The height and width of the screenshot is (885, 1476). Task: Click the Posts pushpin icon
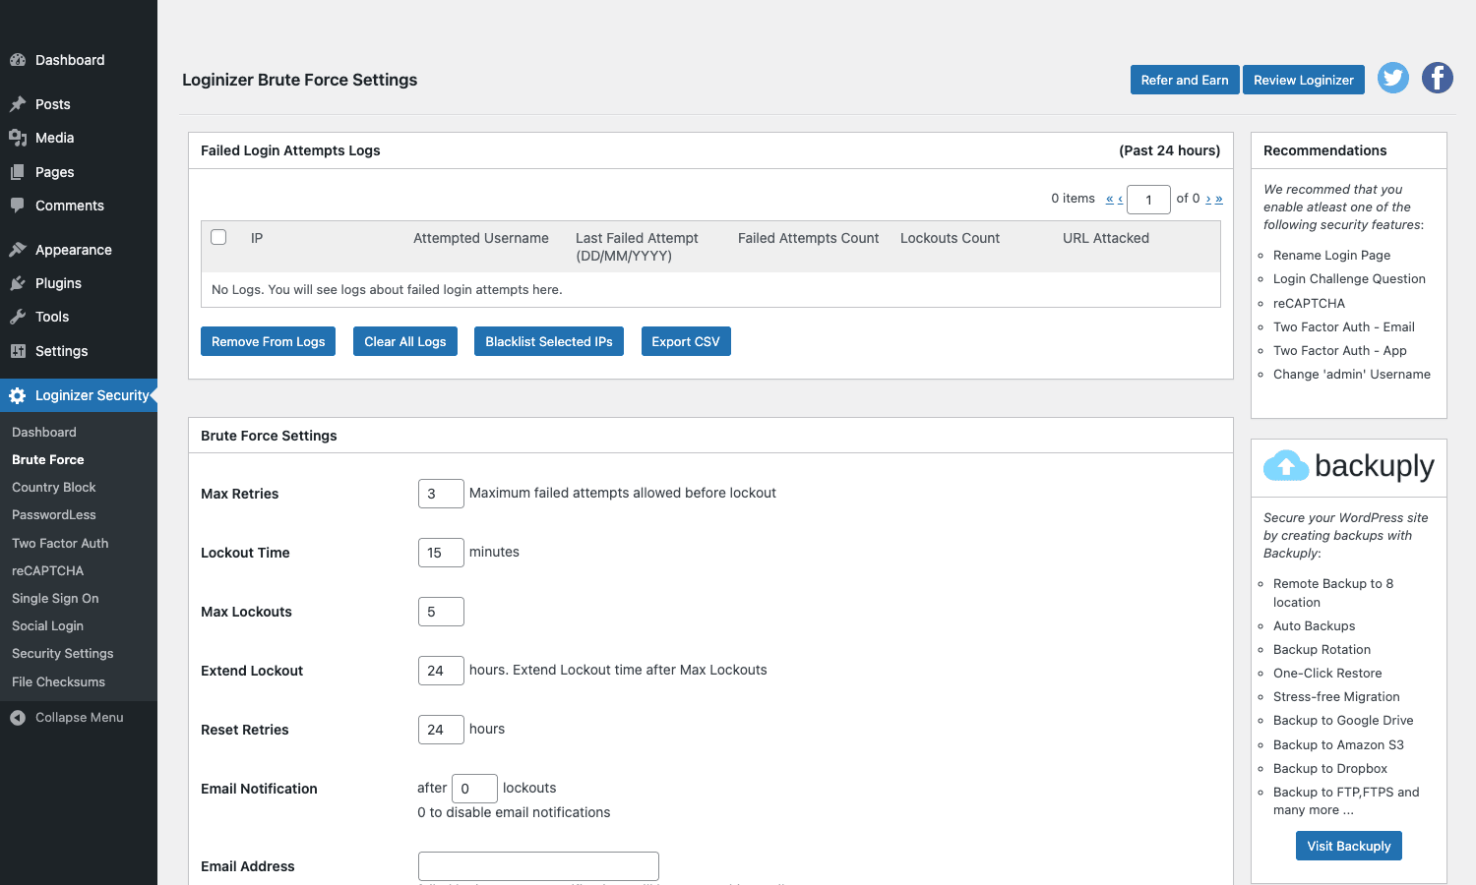point(18,104)
